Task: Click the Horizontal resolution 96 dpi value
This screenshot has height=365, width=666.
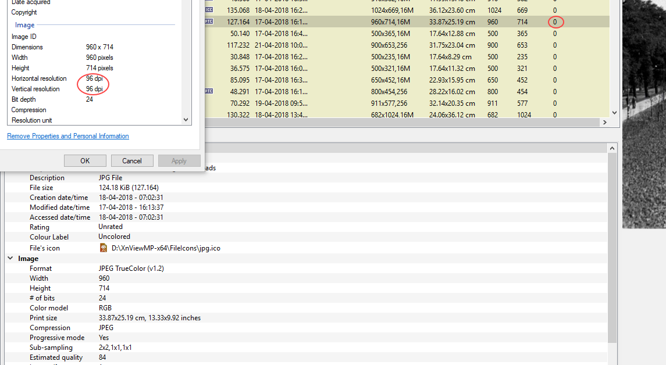Action: tap(94, 78)
